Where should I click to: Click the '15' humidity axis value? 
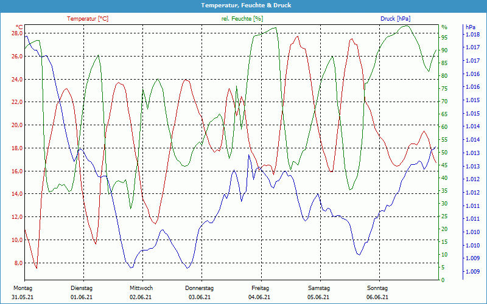[444, 241]
